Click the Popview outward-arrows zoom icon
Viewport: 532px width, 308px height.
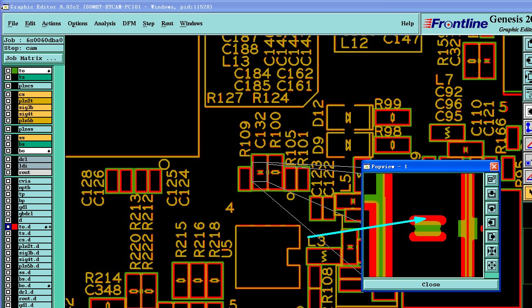click(492, 265)
